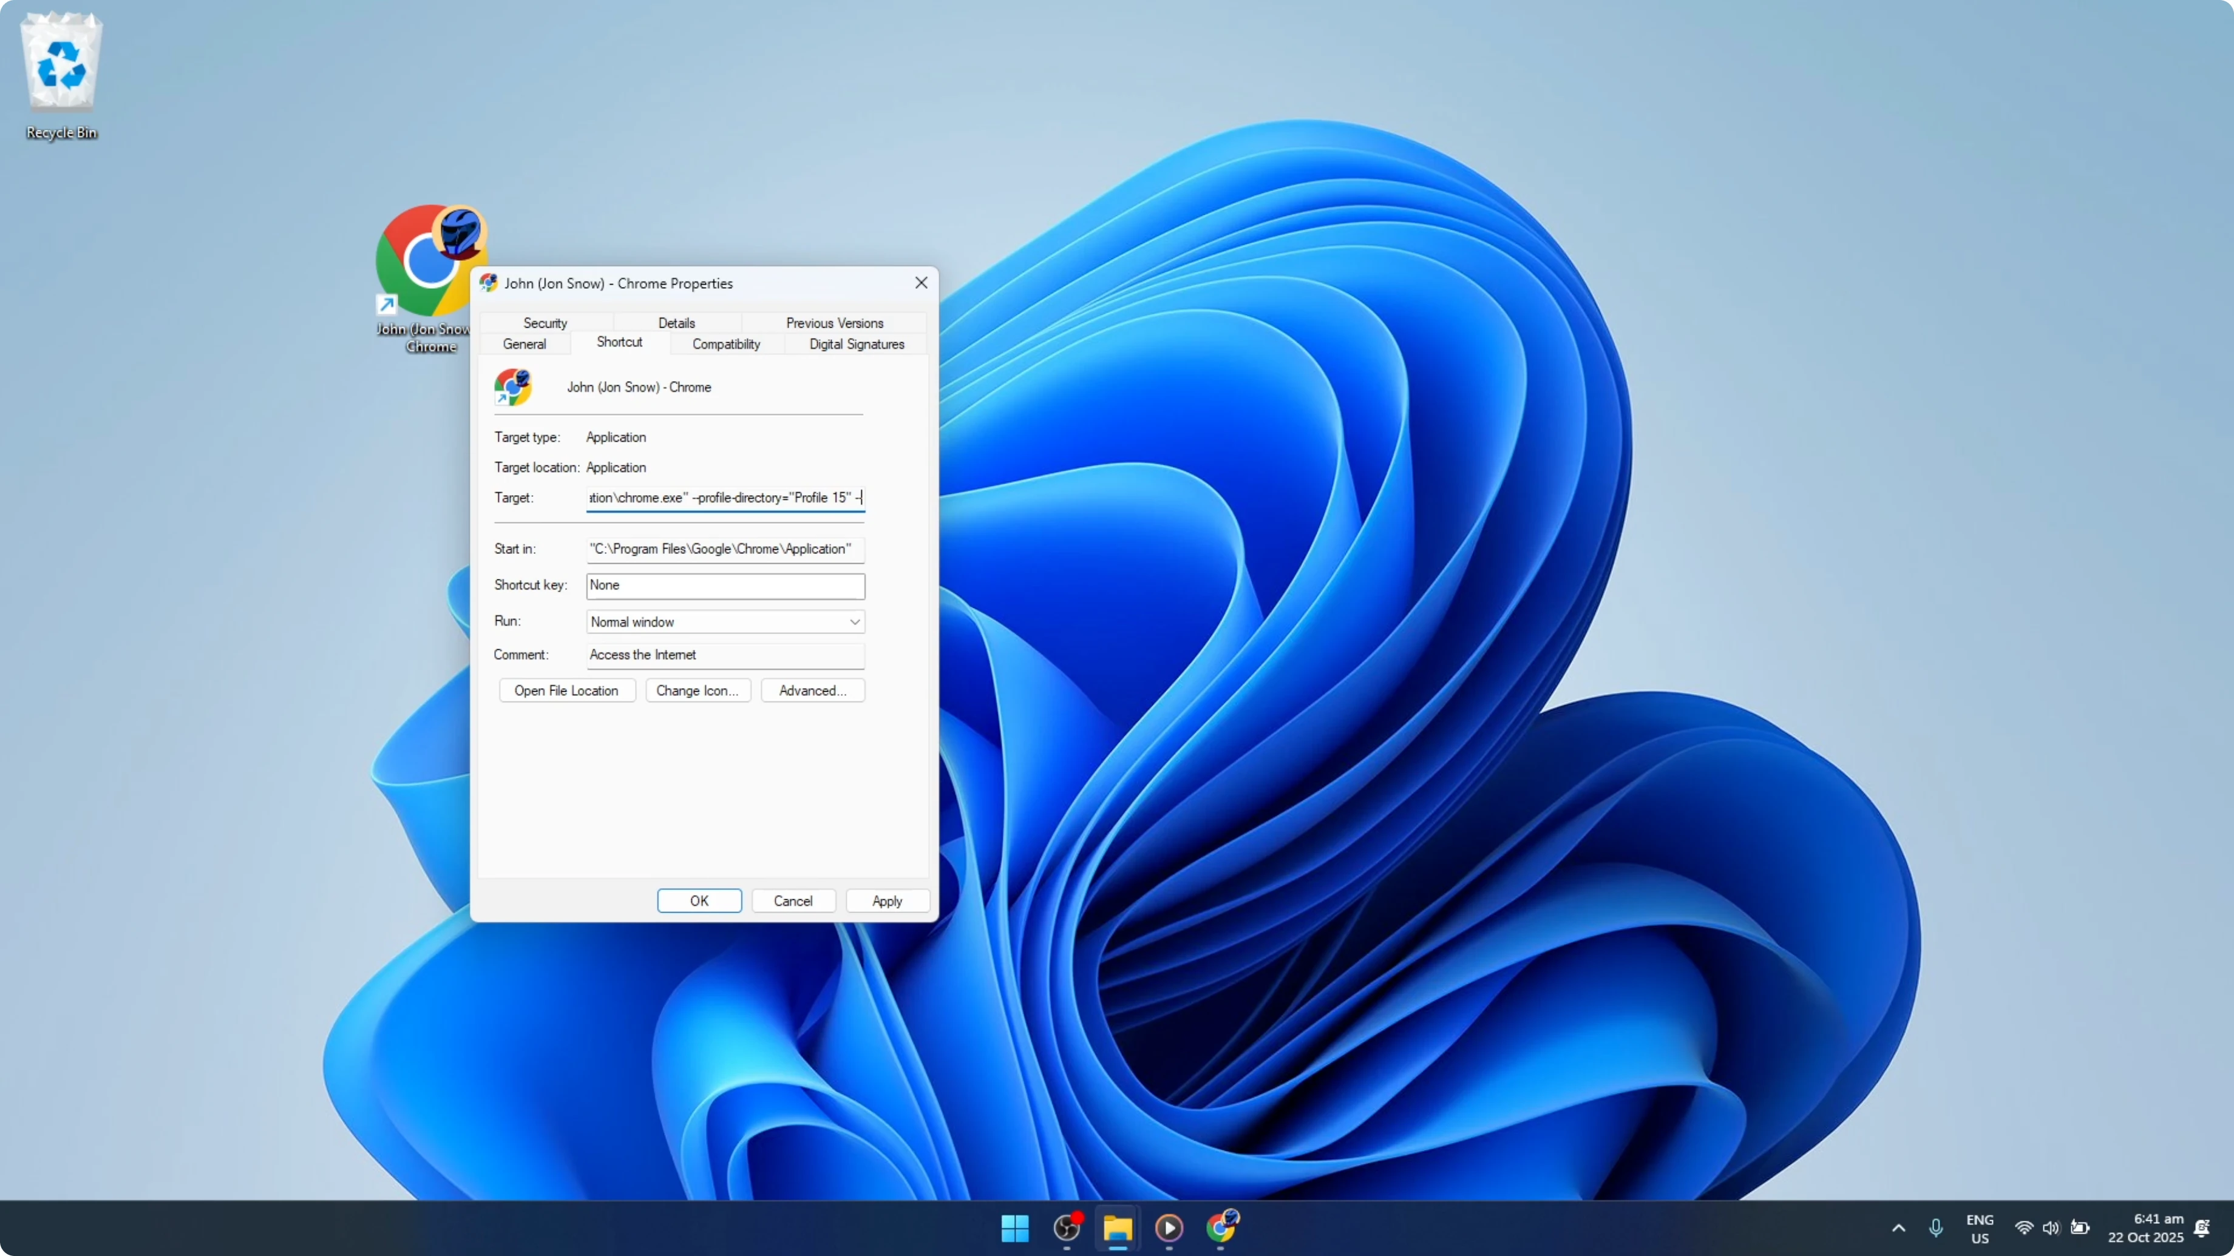Open OBS Studio from the taskbar
This screenshot has height=1256, width=2234.
point(1067,1227)
